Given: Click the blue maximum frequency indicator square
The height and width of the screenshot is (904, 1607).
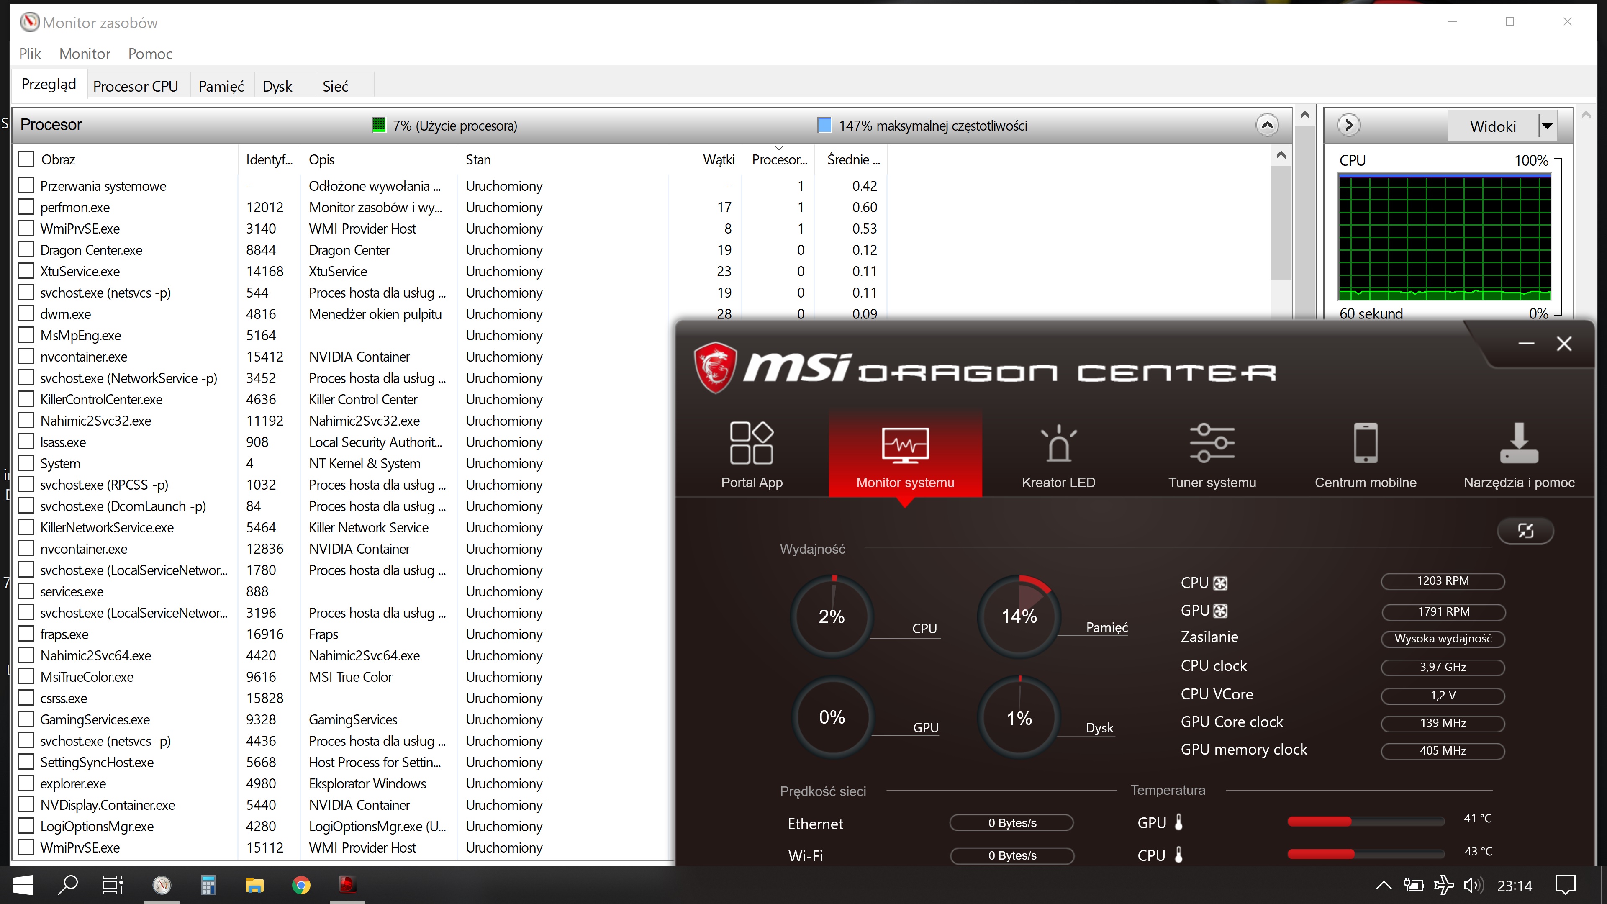Looking at the screenshot, I should [824, 125].
